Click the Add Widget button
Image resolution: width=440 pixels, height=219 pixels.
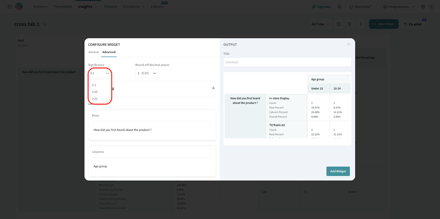[x=338, y=171]
